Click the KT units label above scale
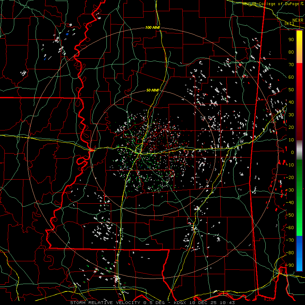This screenshot has width=305, height=305. (x=289, y=24)
